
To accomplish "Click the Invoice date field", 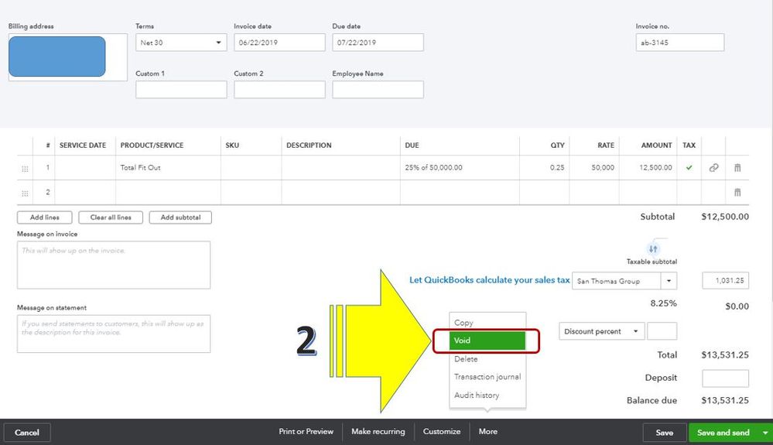I will [279, 43].
